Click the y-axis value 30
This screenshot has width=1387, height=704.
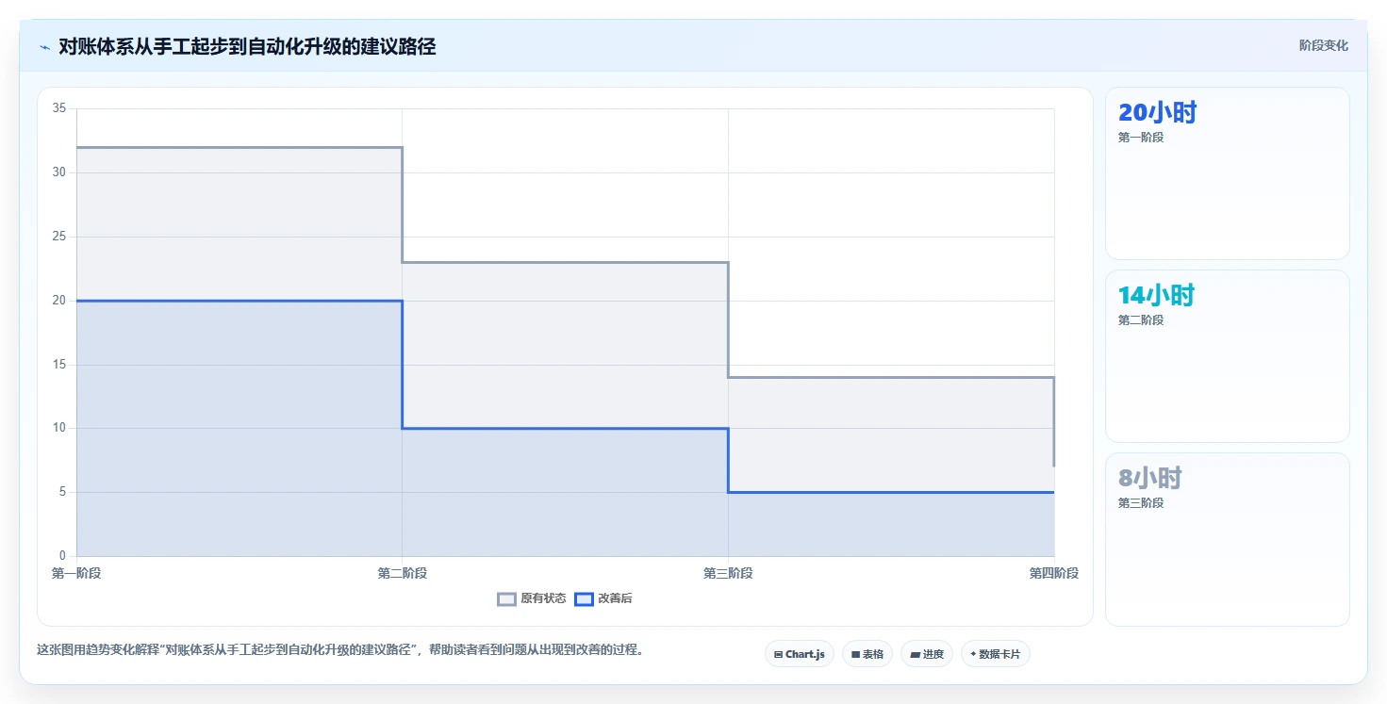coord(58,172)
